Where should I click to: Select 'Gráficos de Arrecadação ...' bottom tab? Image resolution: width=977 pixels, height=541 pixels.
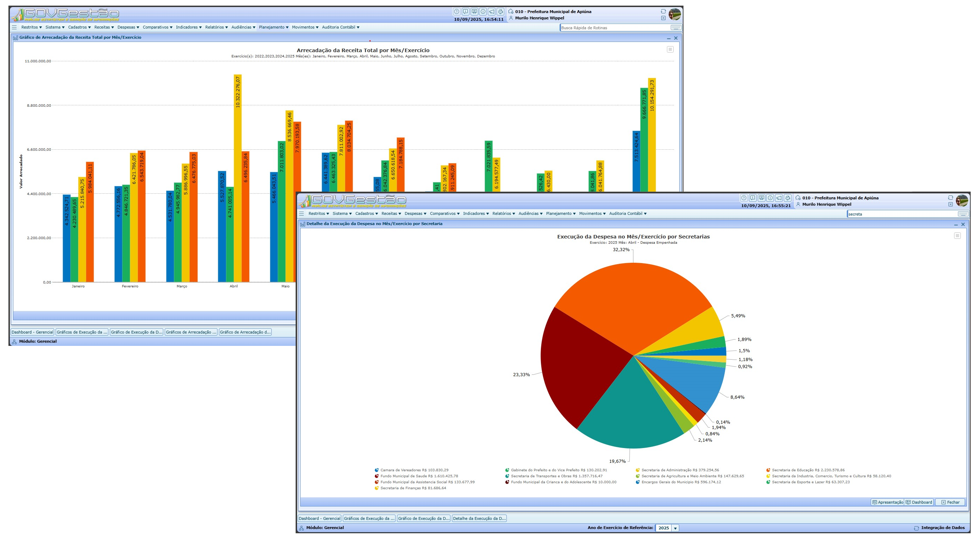191,332
